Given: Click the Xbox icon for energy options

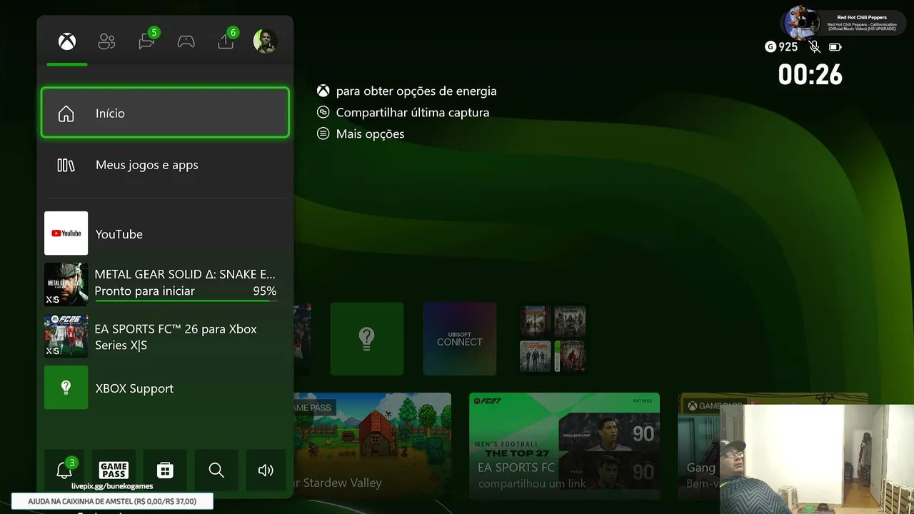Looking at the screenshot, I should tap(323, 91).
